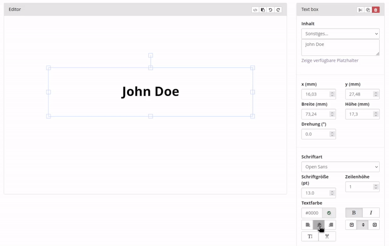The image size is (389, 246).
Task: Click the paste icon in the Editor toolbar
Action: pos(263,10)
